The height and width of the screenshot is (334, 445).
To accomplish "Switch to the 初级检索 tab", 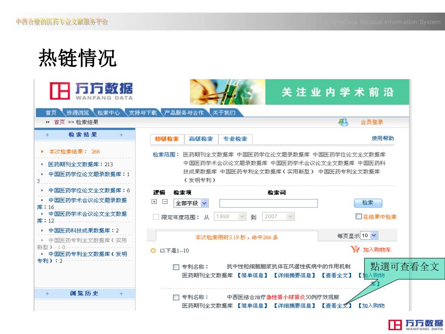I will tap(166, 139).
